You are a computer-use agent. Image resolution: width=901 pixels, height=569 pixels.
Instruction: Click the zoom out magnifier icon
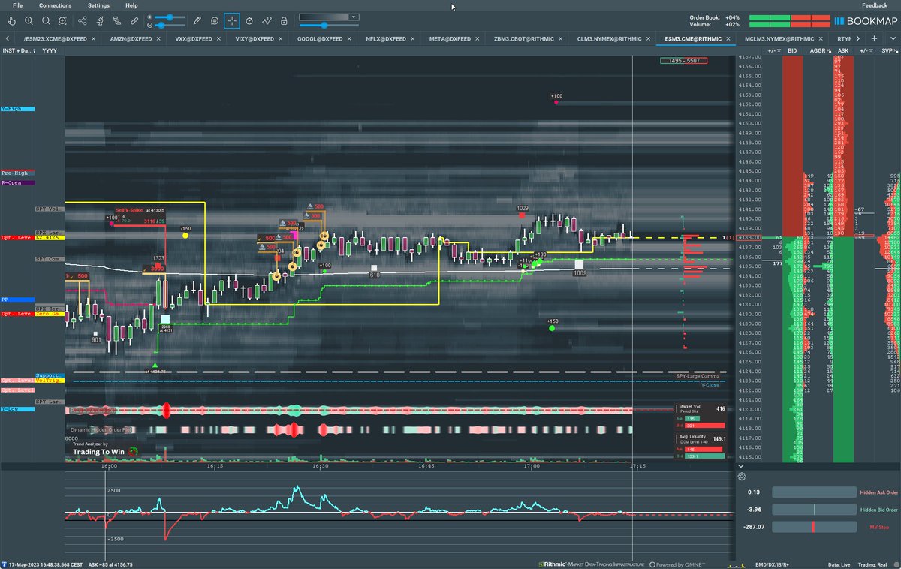click(x=46, y=20)
